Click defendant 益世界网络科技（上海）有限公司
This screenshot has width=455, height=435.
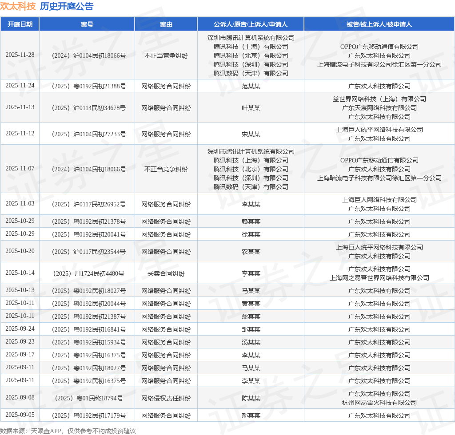click(x=379, y=99)
